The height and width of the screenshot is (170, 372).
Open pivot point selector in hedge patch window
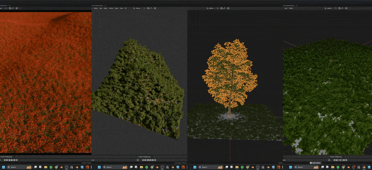click(x=145, y=8)
